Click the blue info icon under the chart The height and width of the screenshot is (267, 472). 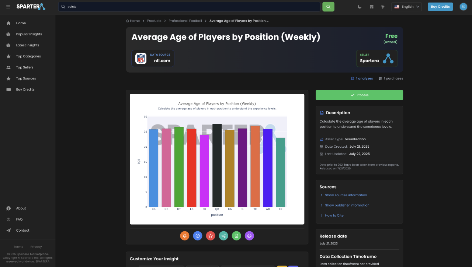click(198, 236)
